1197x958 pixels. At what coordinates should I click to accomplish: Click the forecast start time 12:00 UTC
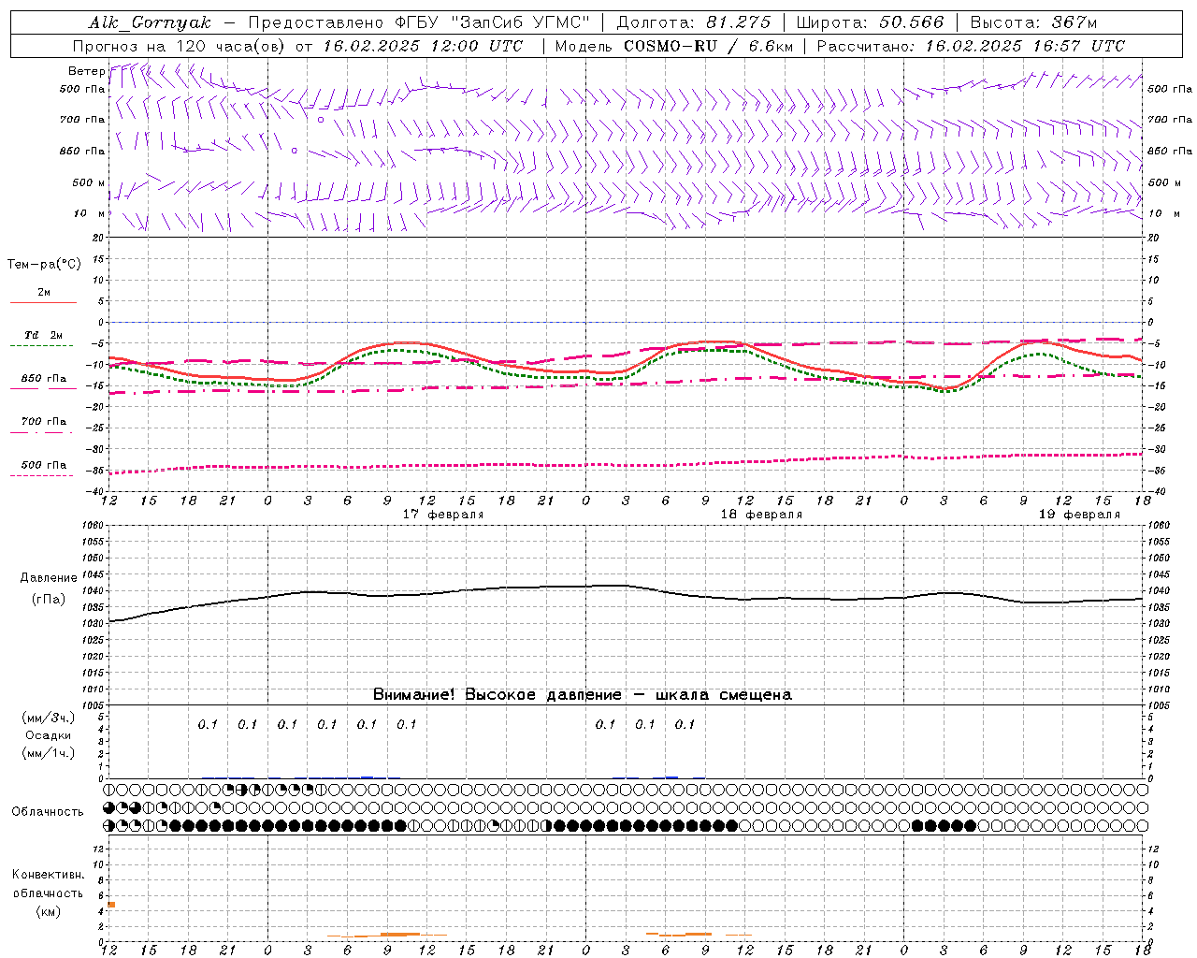click(476, 46)
